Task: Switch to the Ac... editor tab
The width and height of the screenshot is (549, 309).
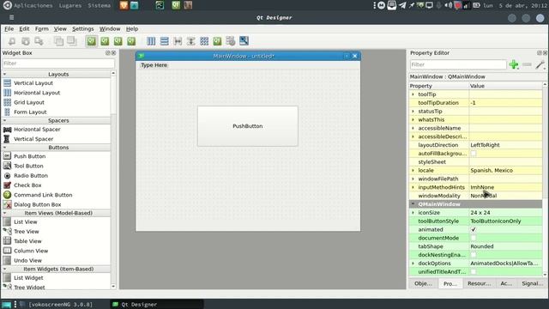Action: click(x=506, y=283)
